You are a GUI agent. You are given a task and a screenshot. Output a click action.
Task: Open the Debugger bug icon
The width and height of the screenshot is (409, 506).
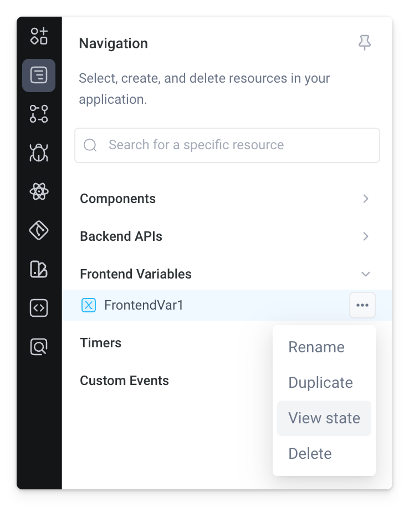point(39,153)
